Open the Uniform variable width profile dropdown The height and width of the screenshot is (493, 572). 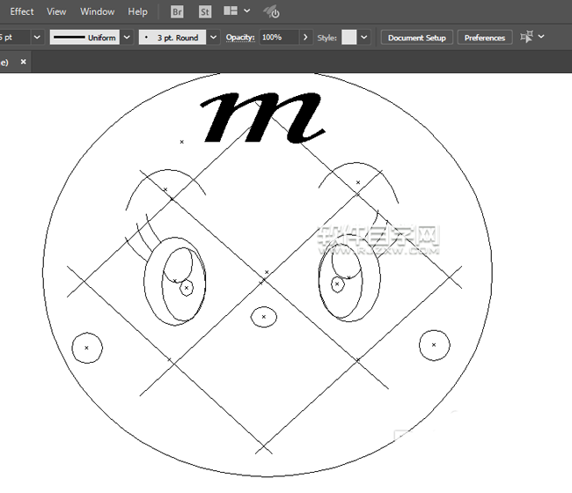[127, 37]
